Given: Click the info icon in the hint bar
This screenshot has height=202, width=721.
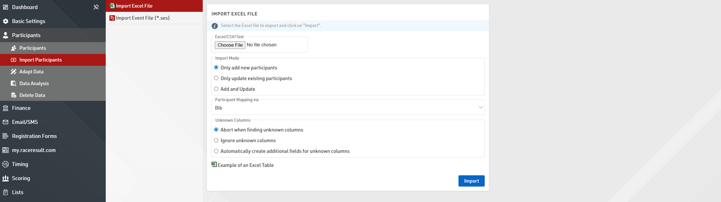Looking at the screenshot, I should (x=215, y=26).
